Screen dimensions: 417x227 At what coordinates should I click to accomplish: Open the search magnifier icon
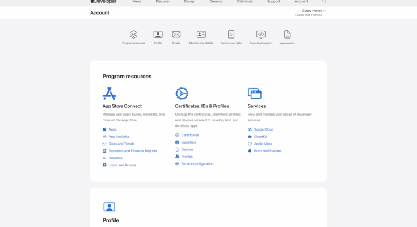click(x=324, y=1)
